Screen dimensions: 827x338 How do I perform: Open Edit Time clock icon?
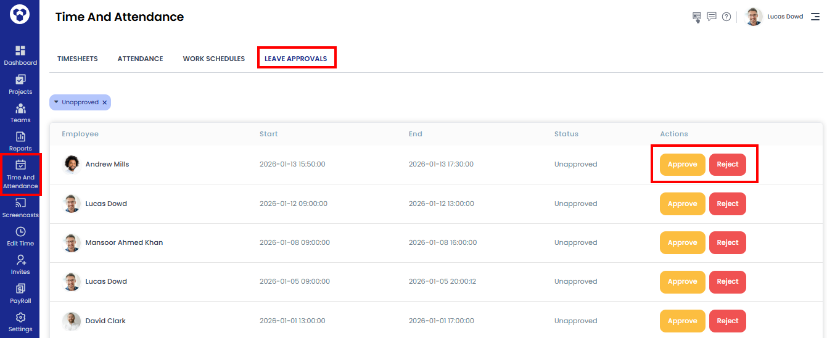pos(20,232)
